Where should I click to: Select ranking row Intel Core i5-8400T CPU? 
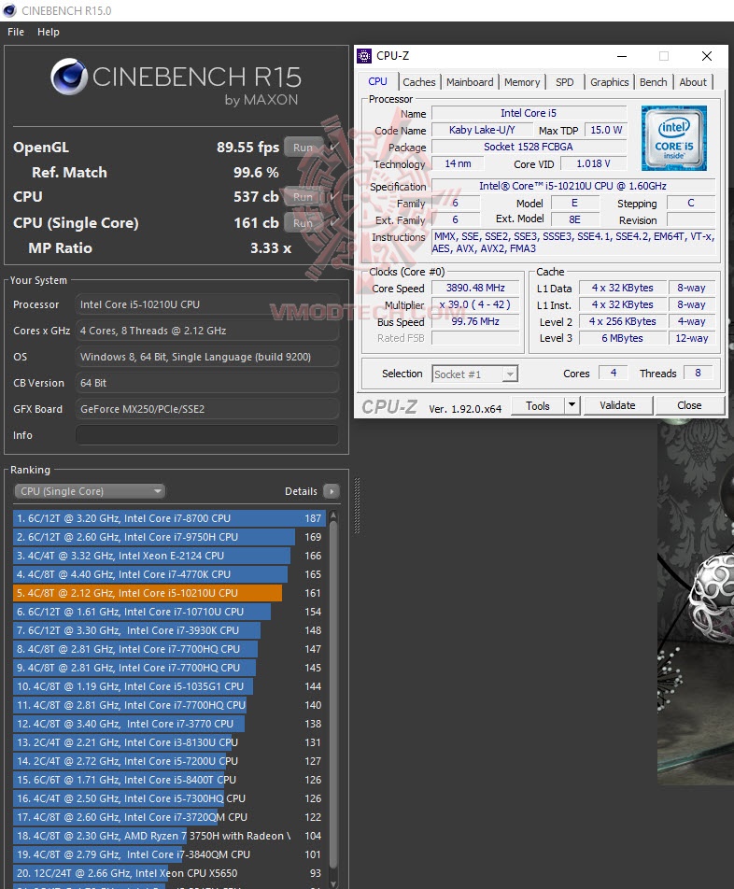169,780
